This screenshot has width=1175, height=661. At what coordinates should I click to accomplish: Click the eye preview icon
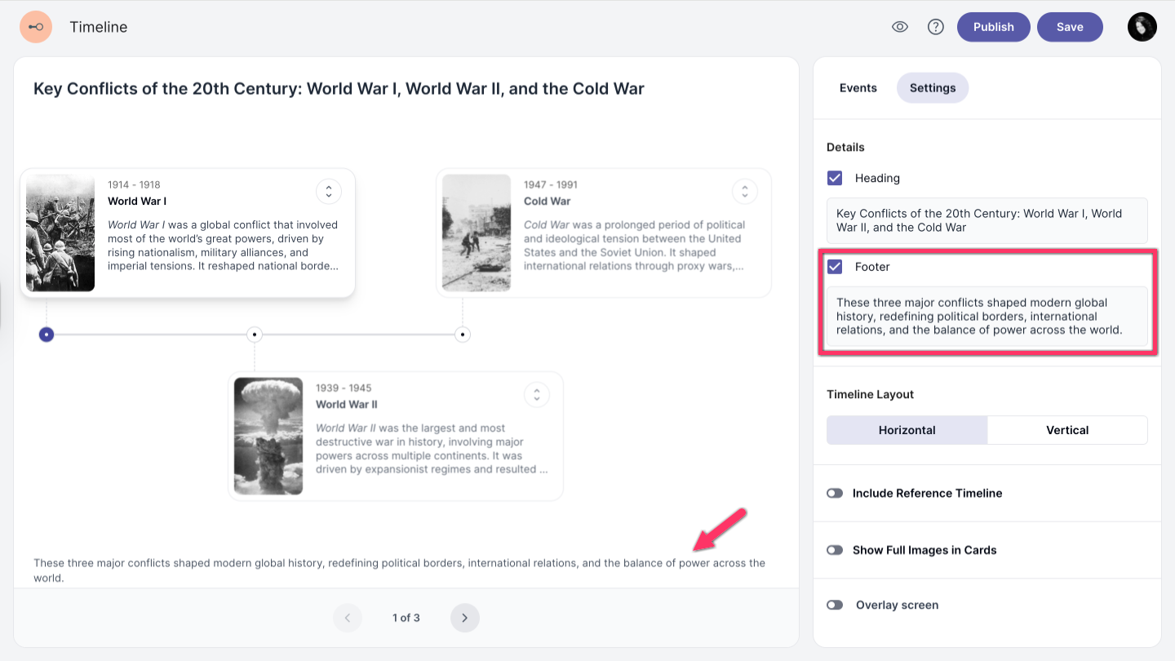[x=900, y=27]
